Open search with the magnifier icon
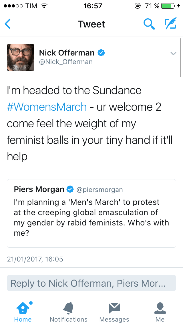Image resolution: width=183 pixels, height=325 pixels. click(149, 24)
